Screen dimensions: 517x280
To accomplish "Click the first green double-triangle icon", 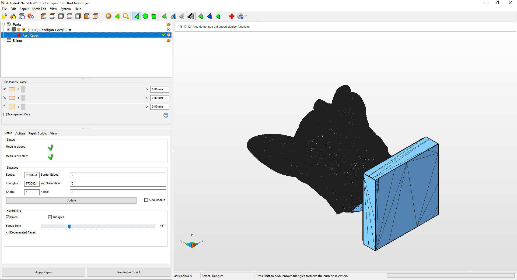I will click(201, 16).
